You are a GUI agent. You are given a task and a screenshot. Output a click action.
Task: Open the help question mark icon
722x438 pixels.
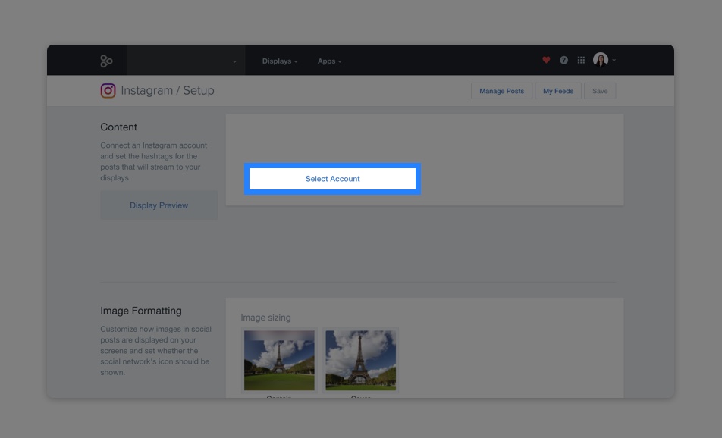(x=563, y=61)
